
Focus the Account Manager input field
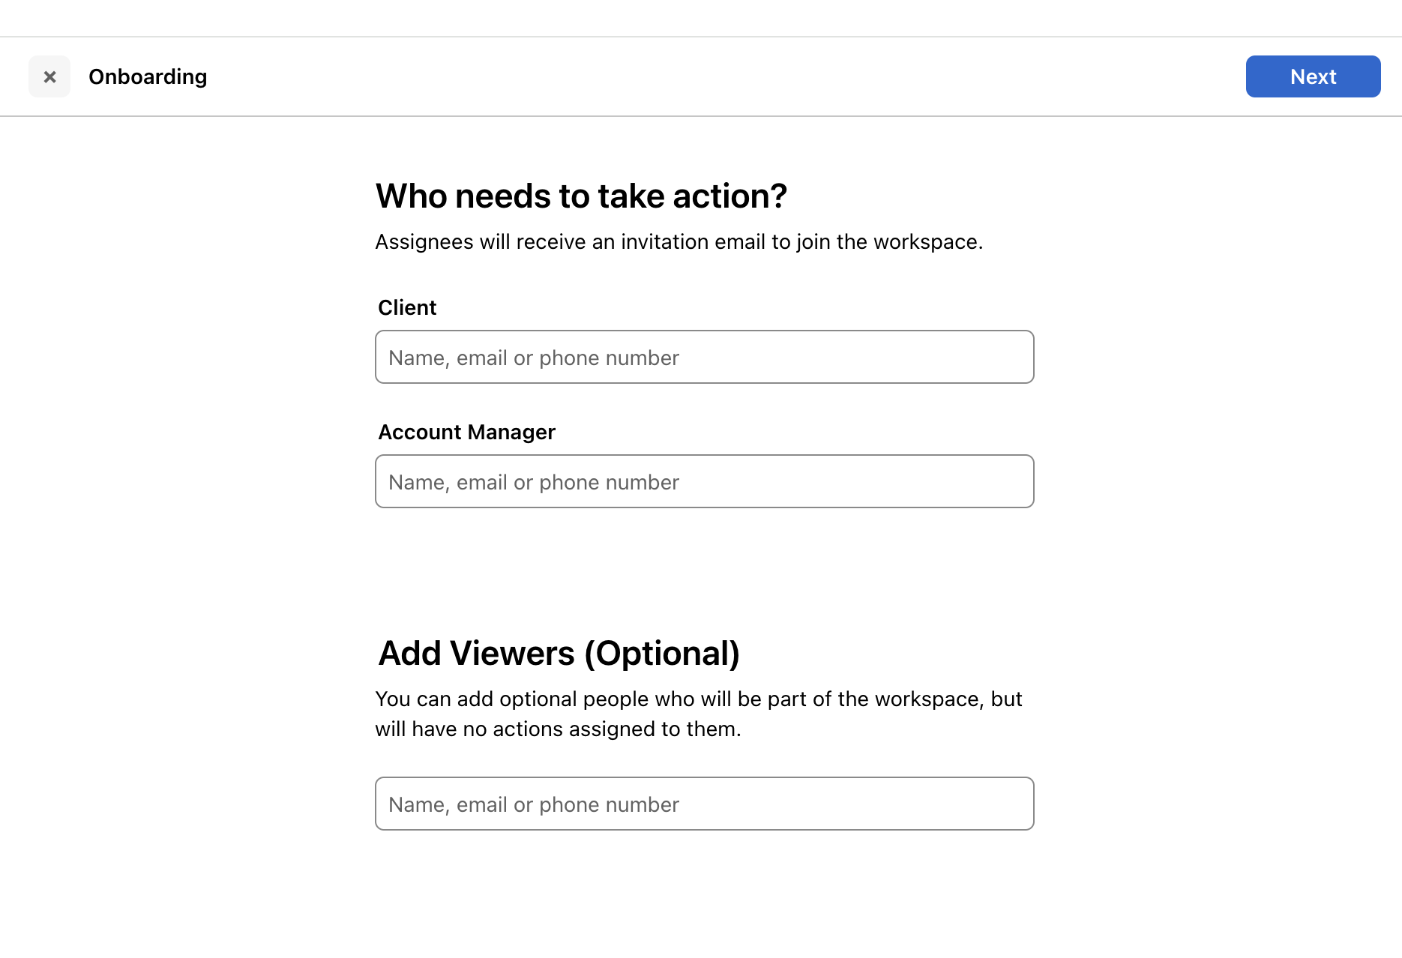pos(705,481)
